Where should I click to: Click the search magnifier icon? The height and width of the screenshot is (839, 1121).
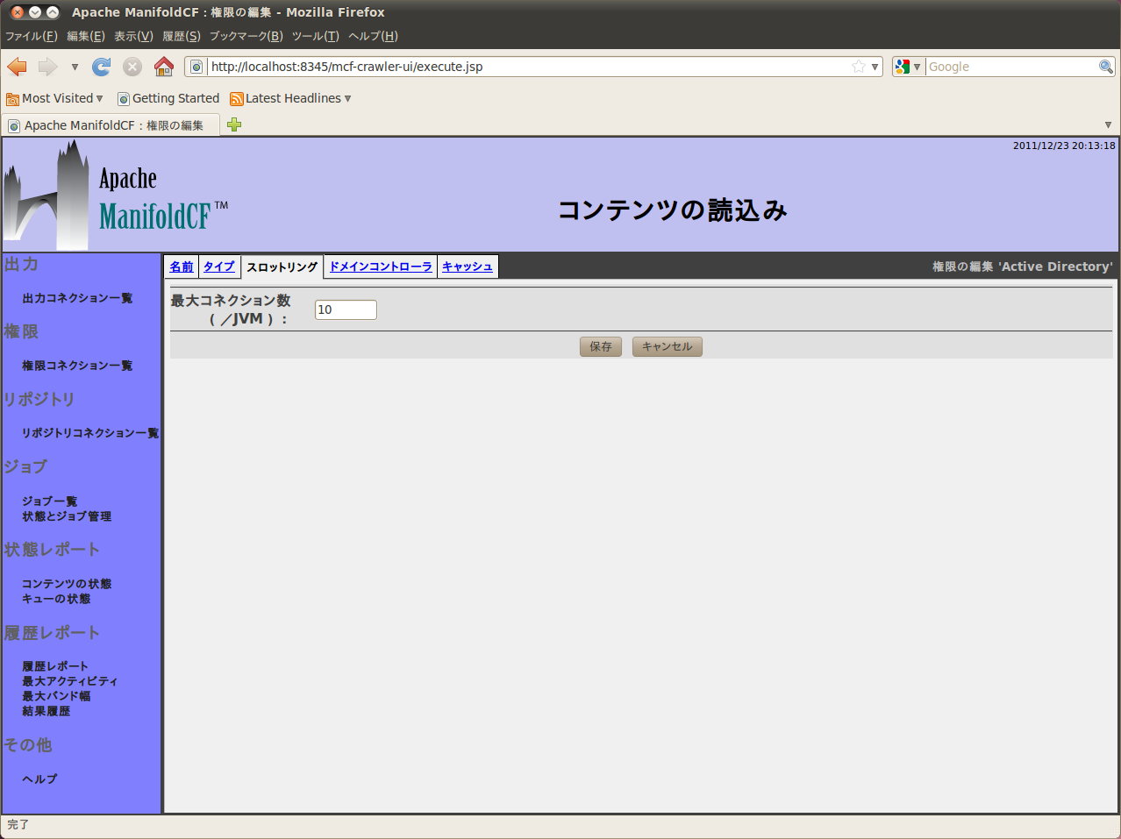tap(1106, 67)
